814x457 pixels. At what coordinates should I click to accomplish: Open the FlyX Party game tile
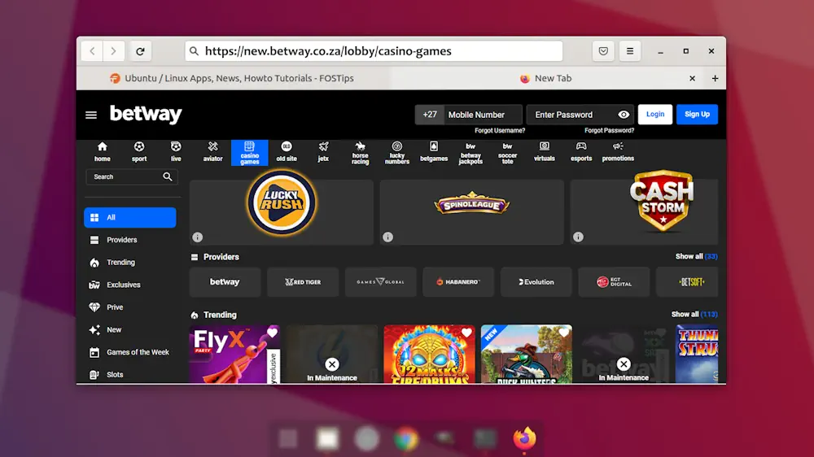coord(234,356)
